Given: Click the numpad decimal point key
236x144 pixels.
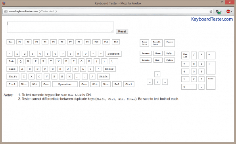Looking at the screenshot, I should 201,86.
